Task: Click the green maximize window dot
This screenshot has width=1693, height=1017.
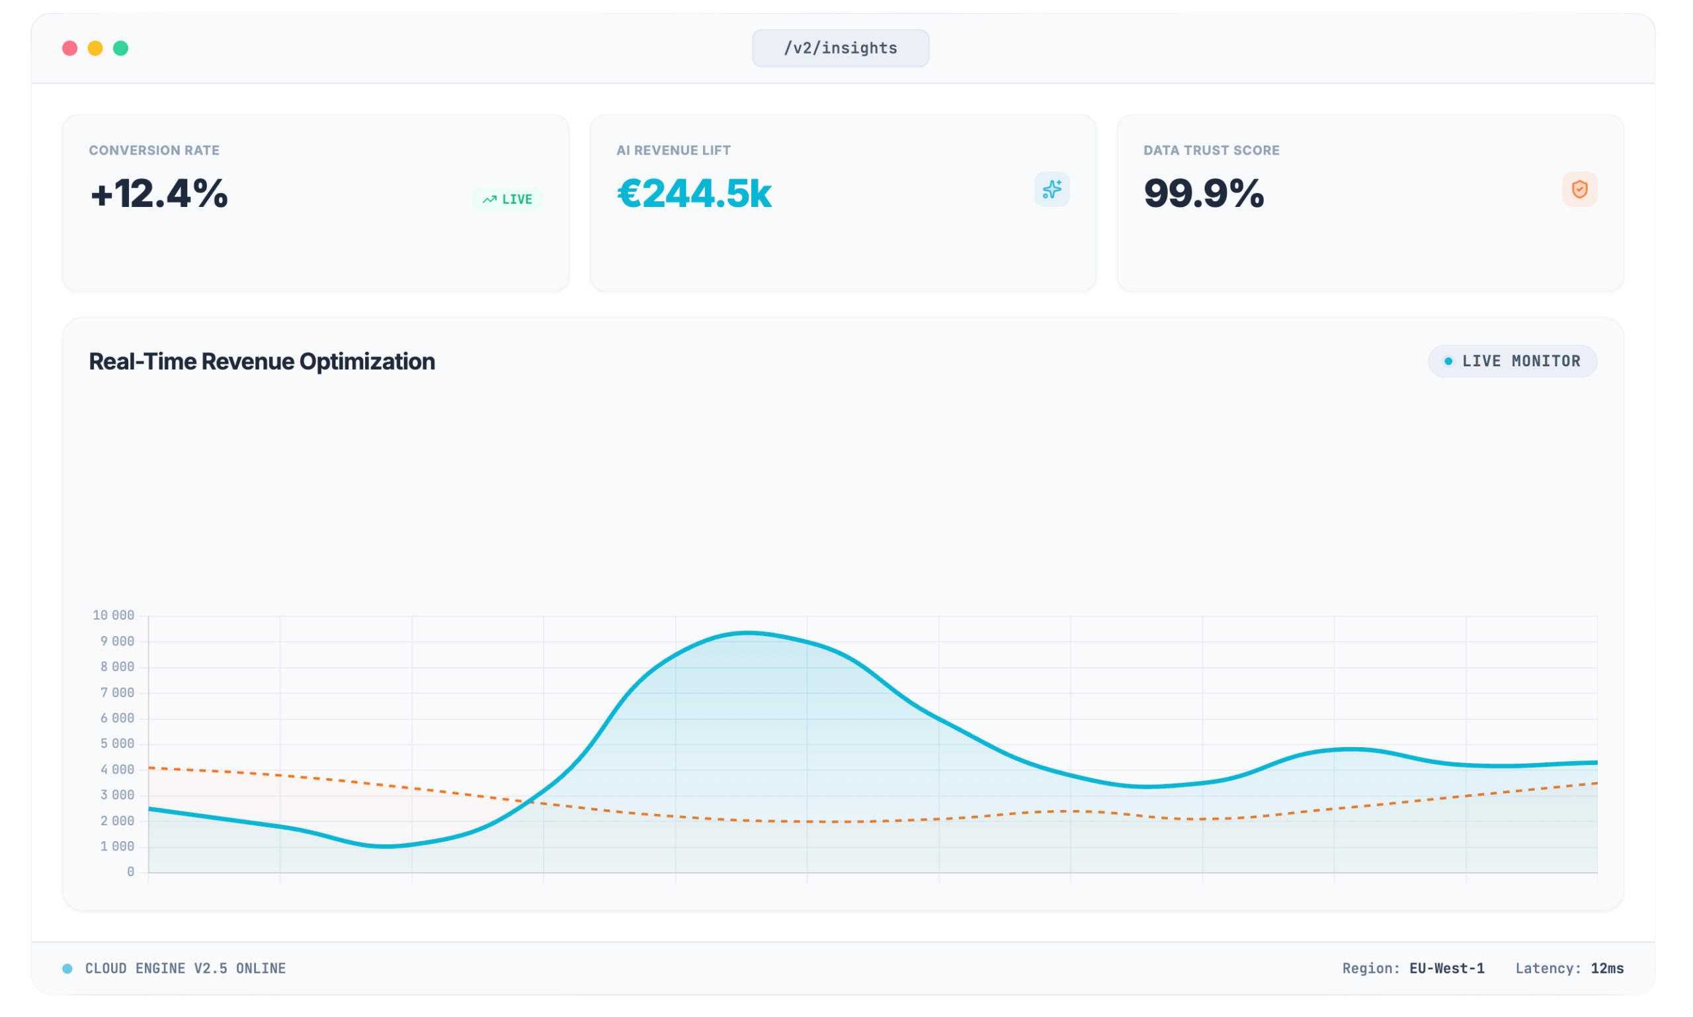Action: (x=120, y=48)
